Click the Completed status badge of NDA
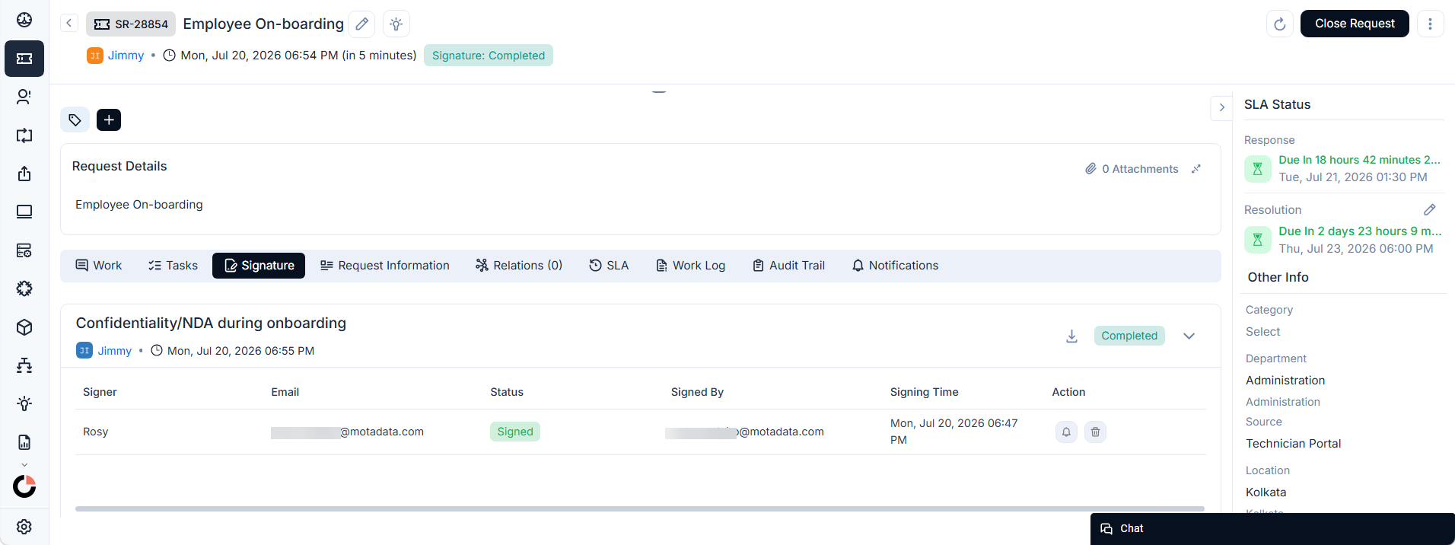 coord(1129,336)
